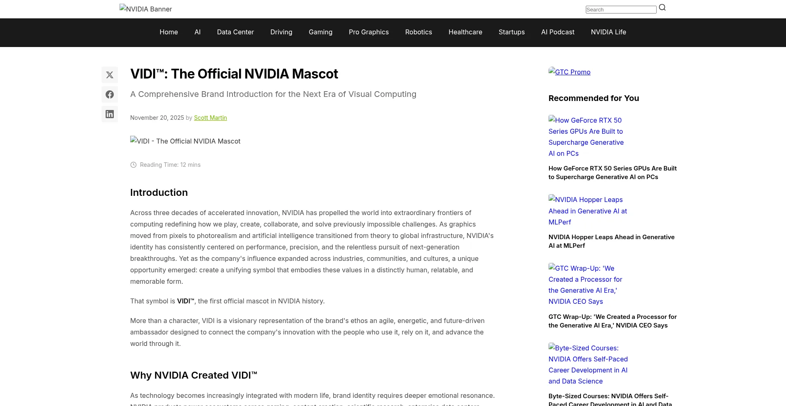Click the search magnifier icon
This screenshot has width=786, height=406.
coord(662,8)
